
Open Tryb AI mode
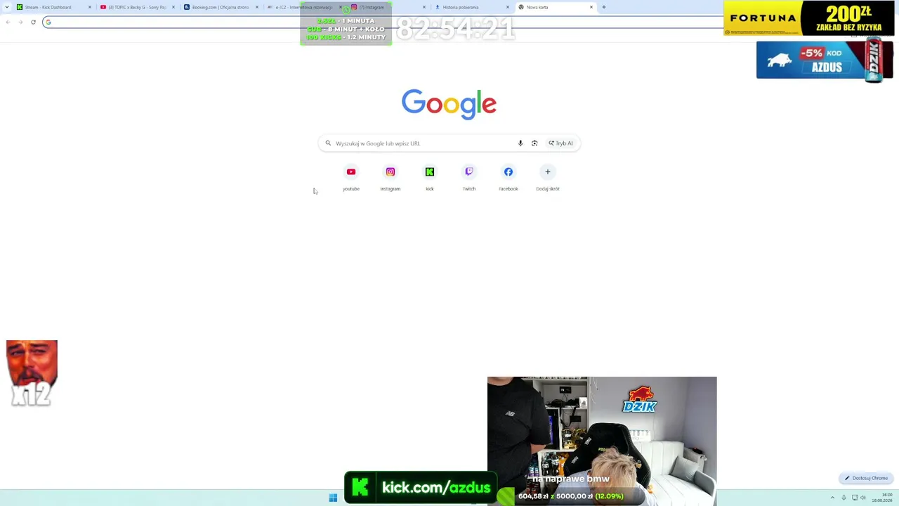[560, 143]
